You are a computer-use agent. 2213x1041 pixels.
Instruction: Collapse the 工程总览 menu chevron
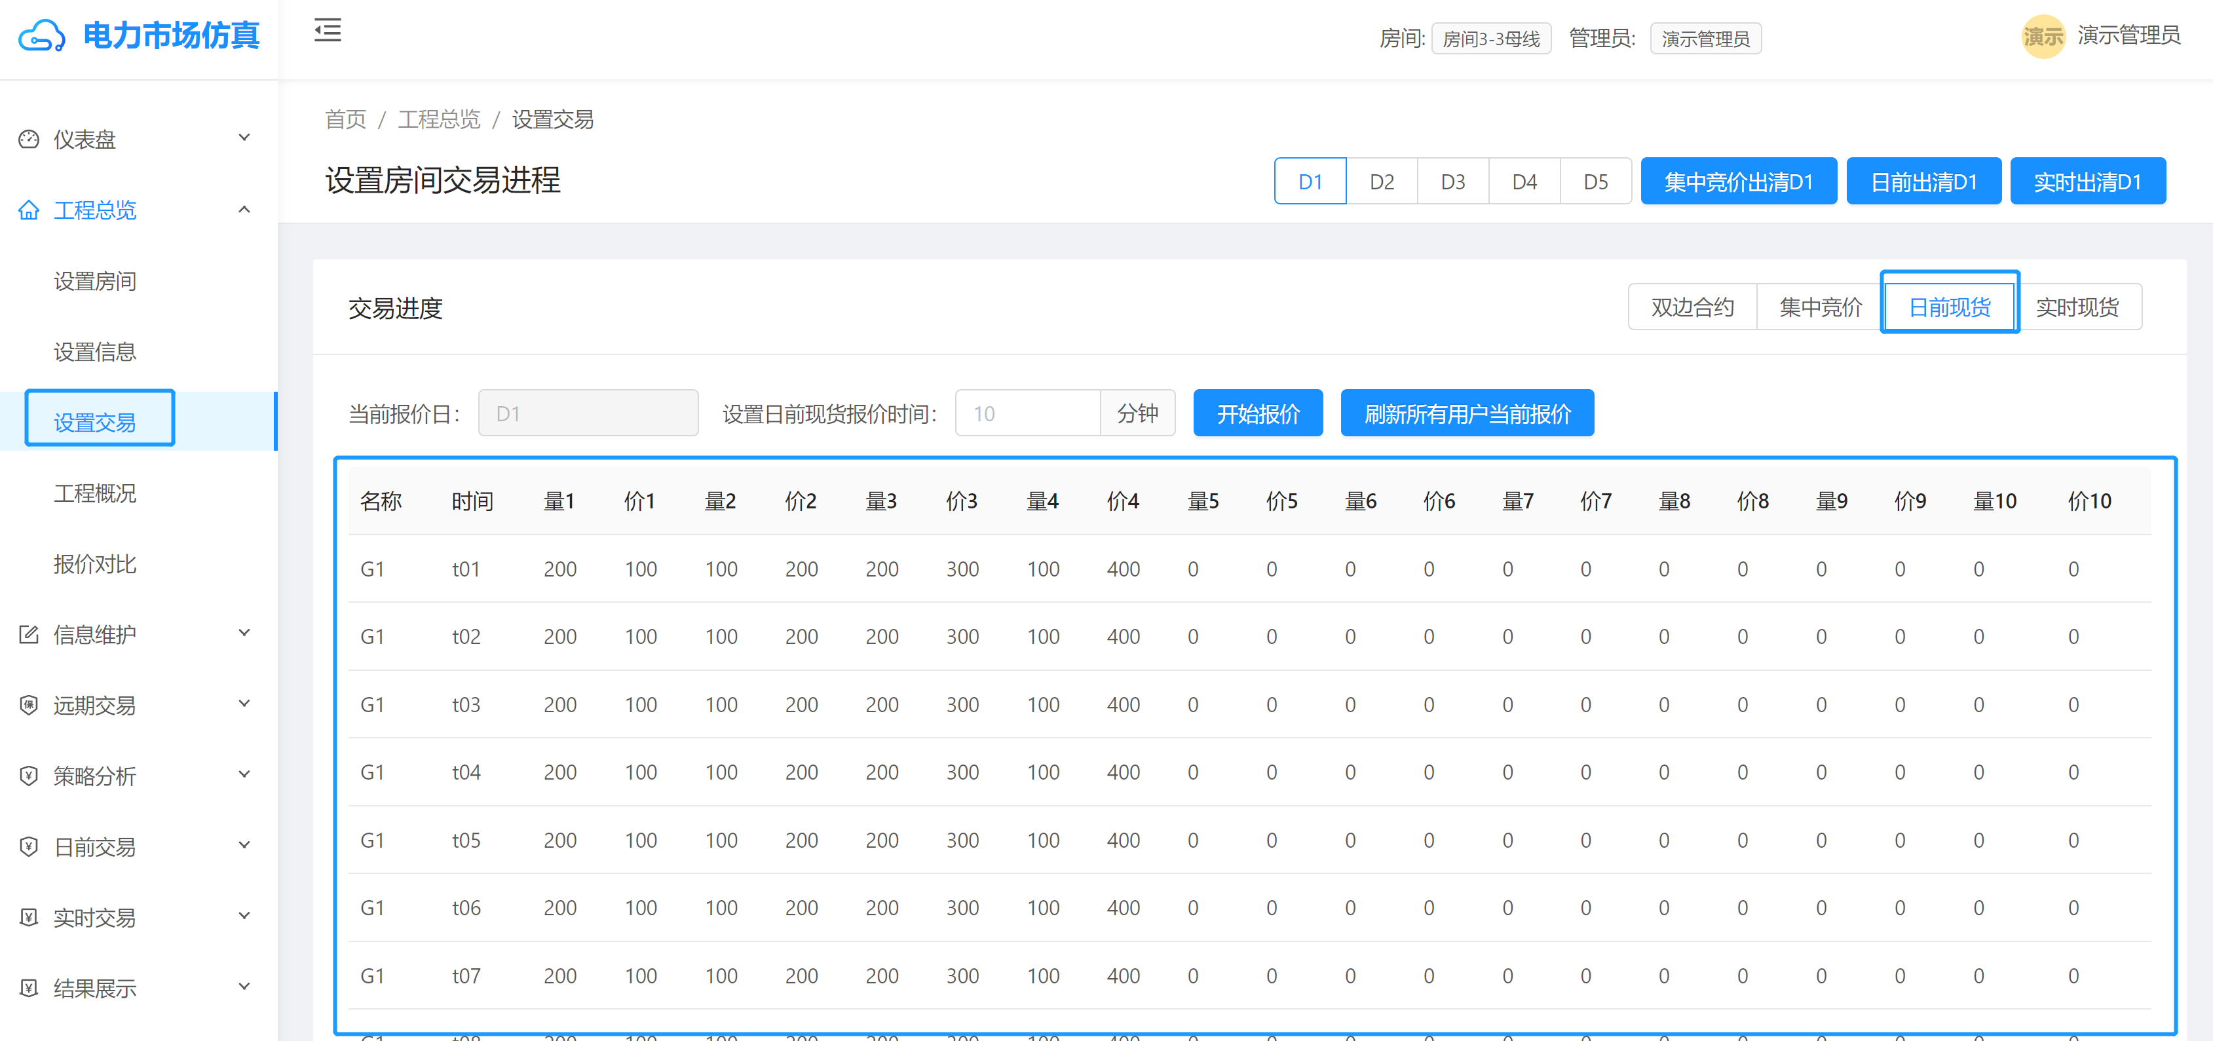coord(244,209)
